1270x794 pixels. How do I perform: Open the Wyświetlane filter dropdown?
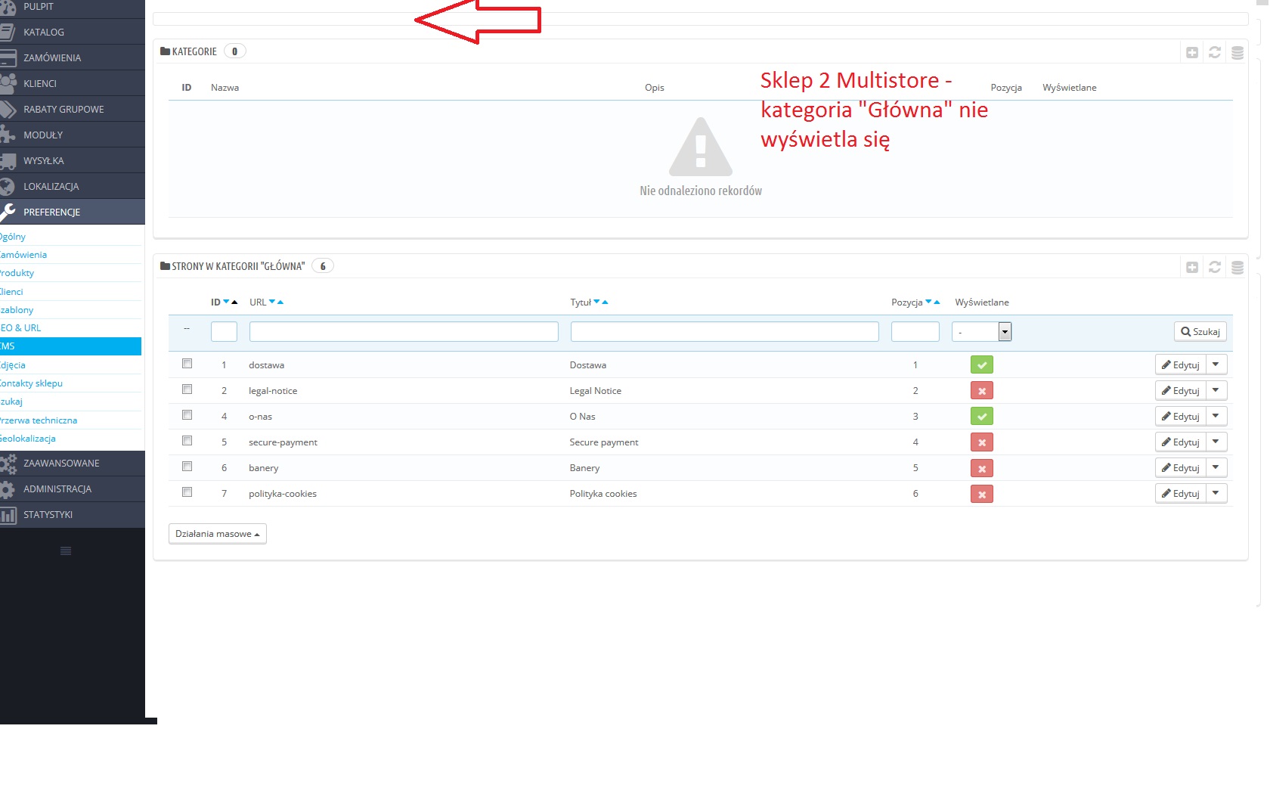point(981,332)
